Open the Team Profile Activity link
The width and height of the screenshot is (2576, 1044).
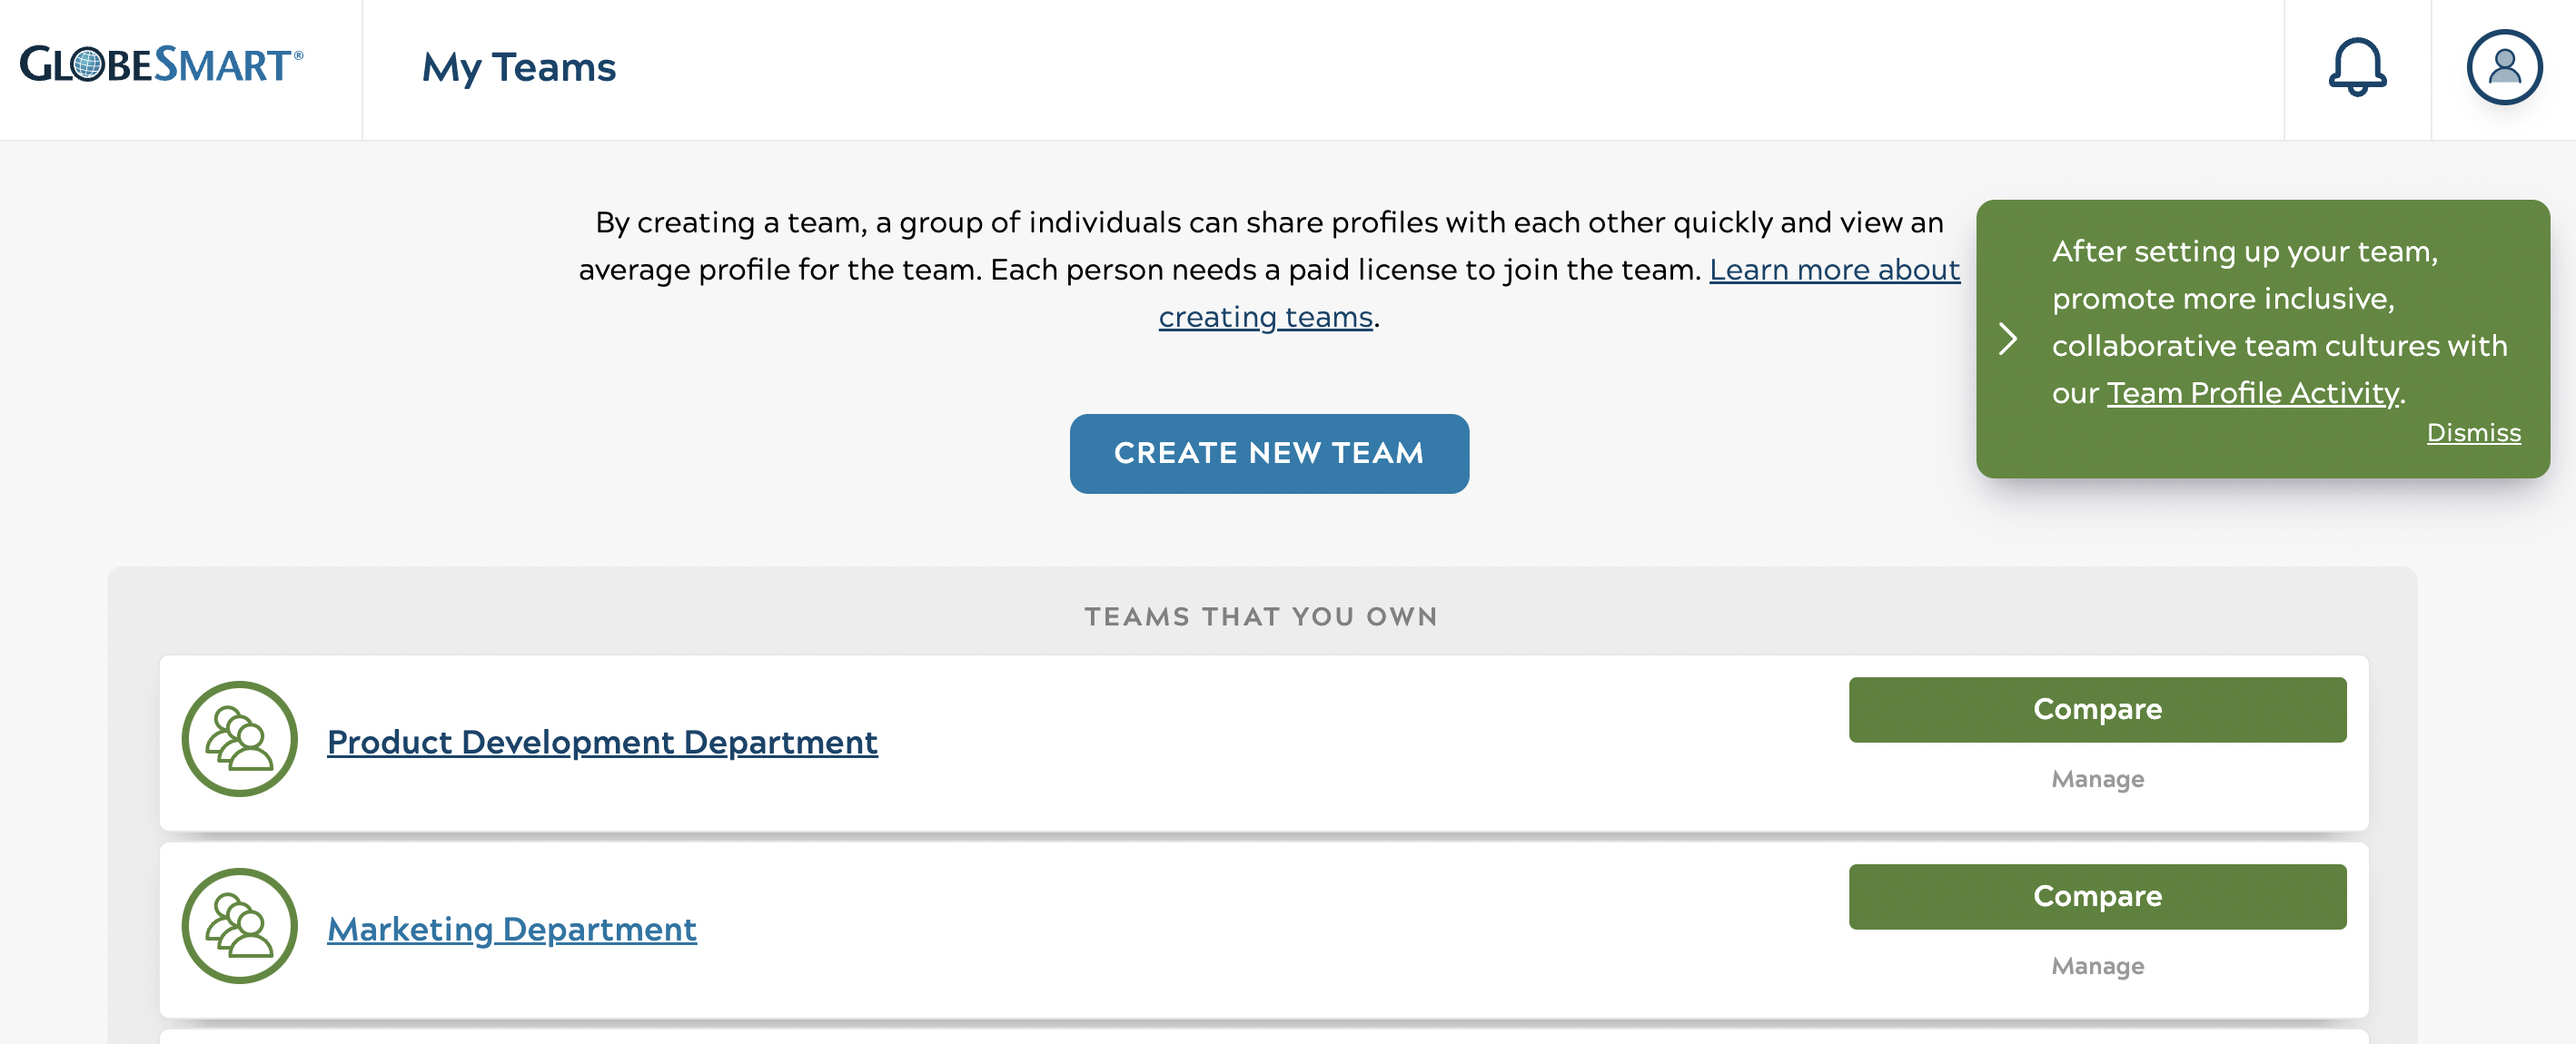click(2253, 394)
